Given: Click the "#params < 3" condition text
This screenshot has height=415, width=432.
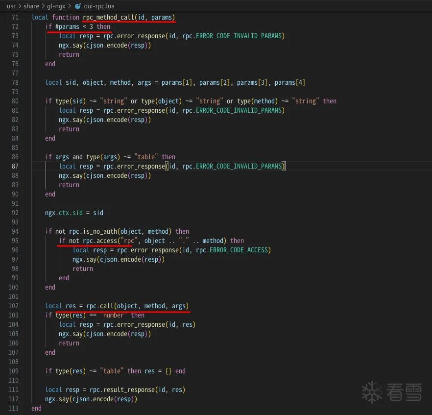Looking at the screenshot, I should 74,27.
